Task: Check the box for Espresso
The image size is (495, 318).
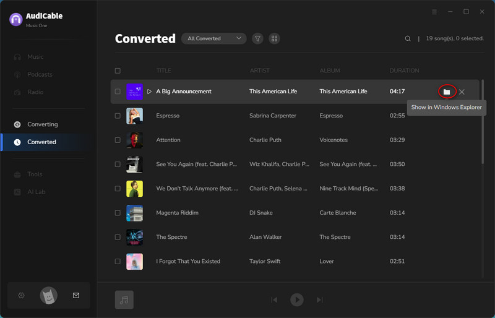Action: [x=118, y=116]
